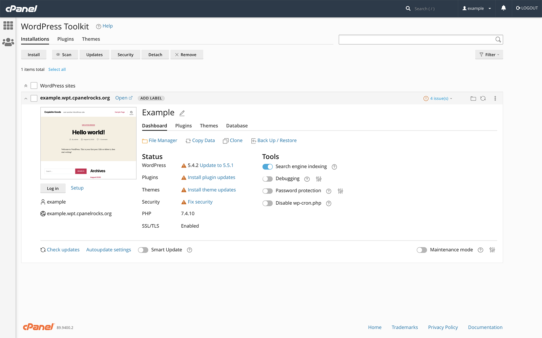Click help icon beside Search engine indexing
Screen dimensions: 542x338
[x=334, y=167]
